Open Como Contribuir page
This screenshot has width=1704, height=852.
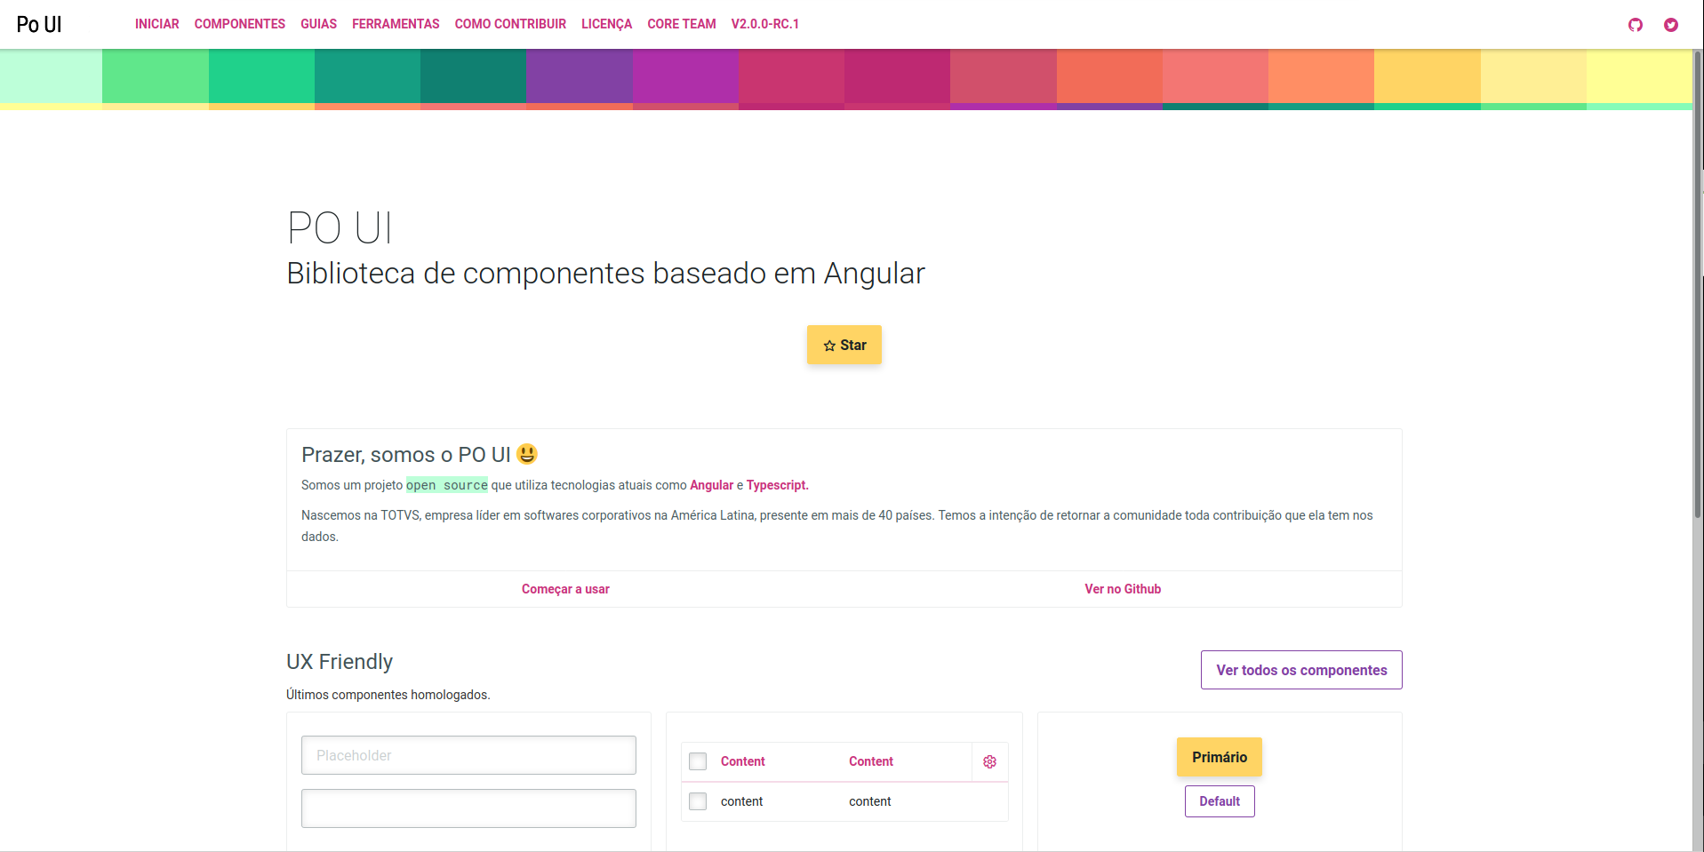coord(510,24)
